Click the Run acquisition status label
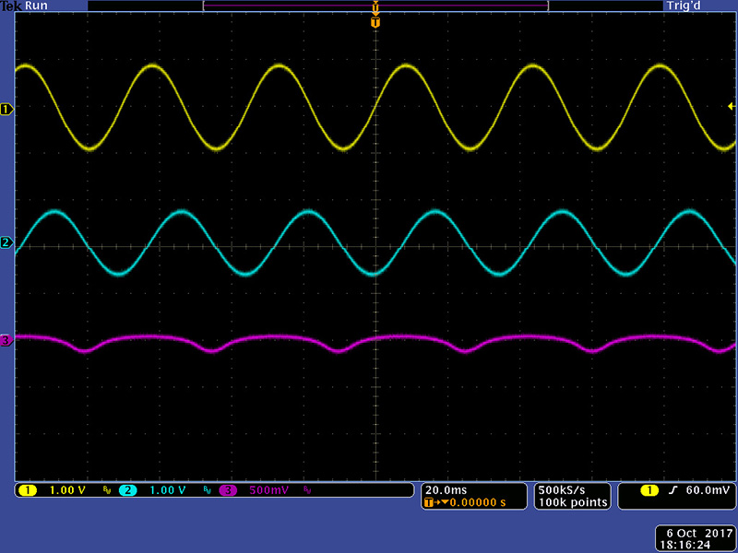738x553 pixels. pos(37,6)
